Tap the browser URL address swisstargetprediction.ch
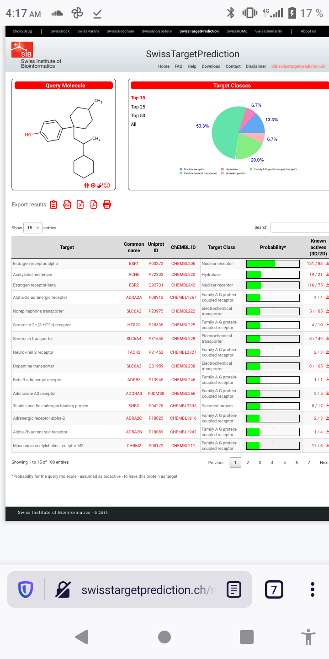329x659 pixels. coord(148,589)
